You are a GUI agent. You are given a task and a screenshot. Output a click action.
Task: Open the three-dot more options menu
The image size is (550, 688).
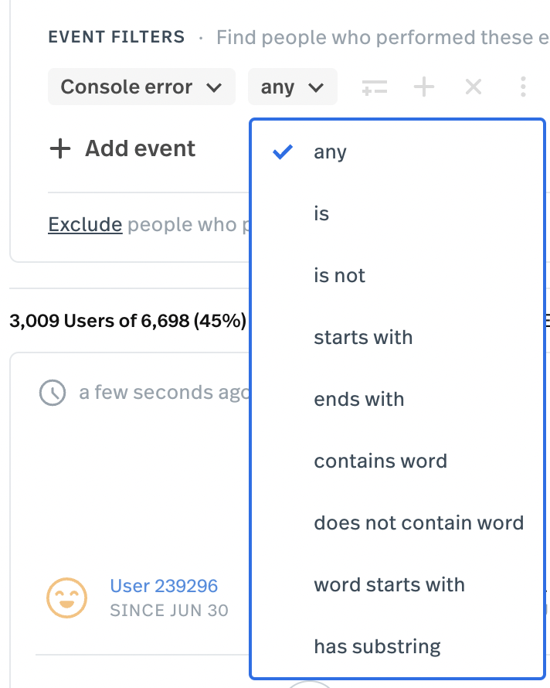tap(523, 87)
